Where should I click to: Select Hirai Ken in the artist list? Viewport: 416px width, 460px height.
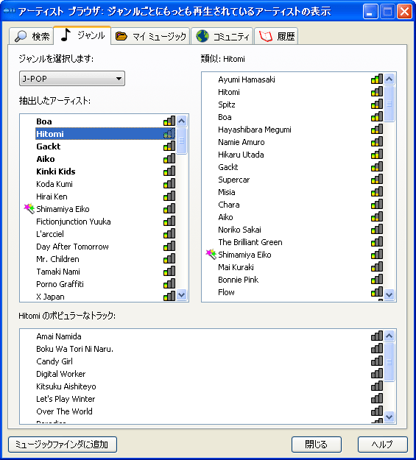[52, 197]
